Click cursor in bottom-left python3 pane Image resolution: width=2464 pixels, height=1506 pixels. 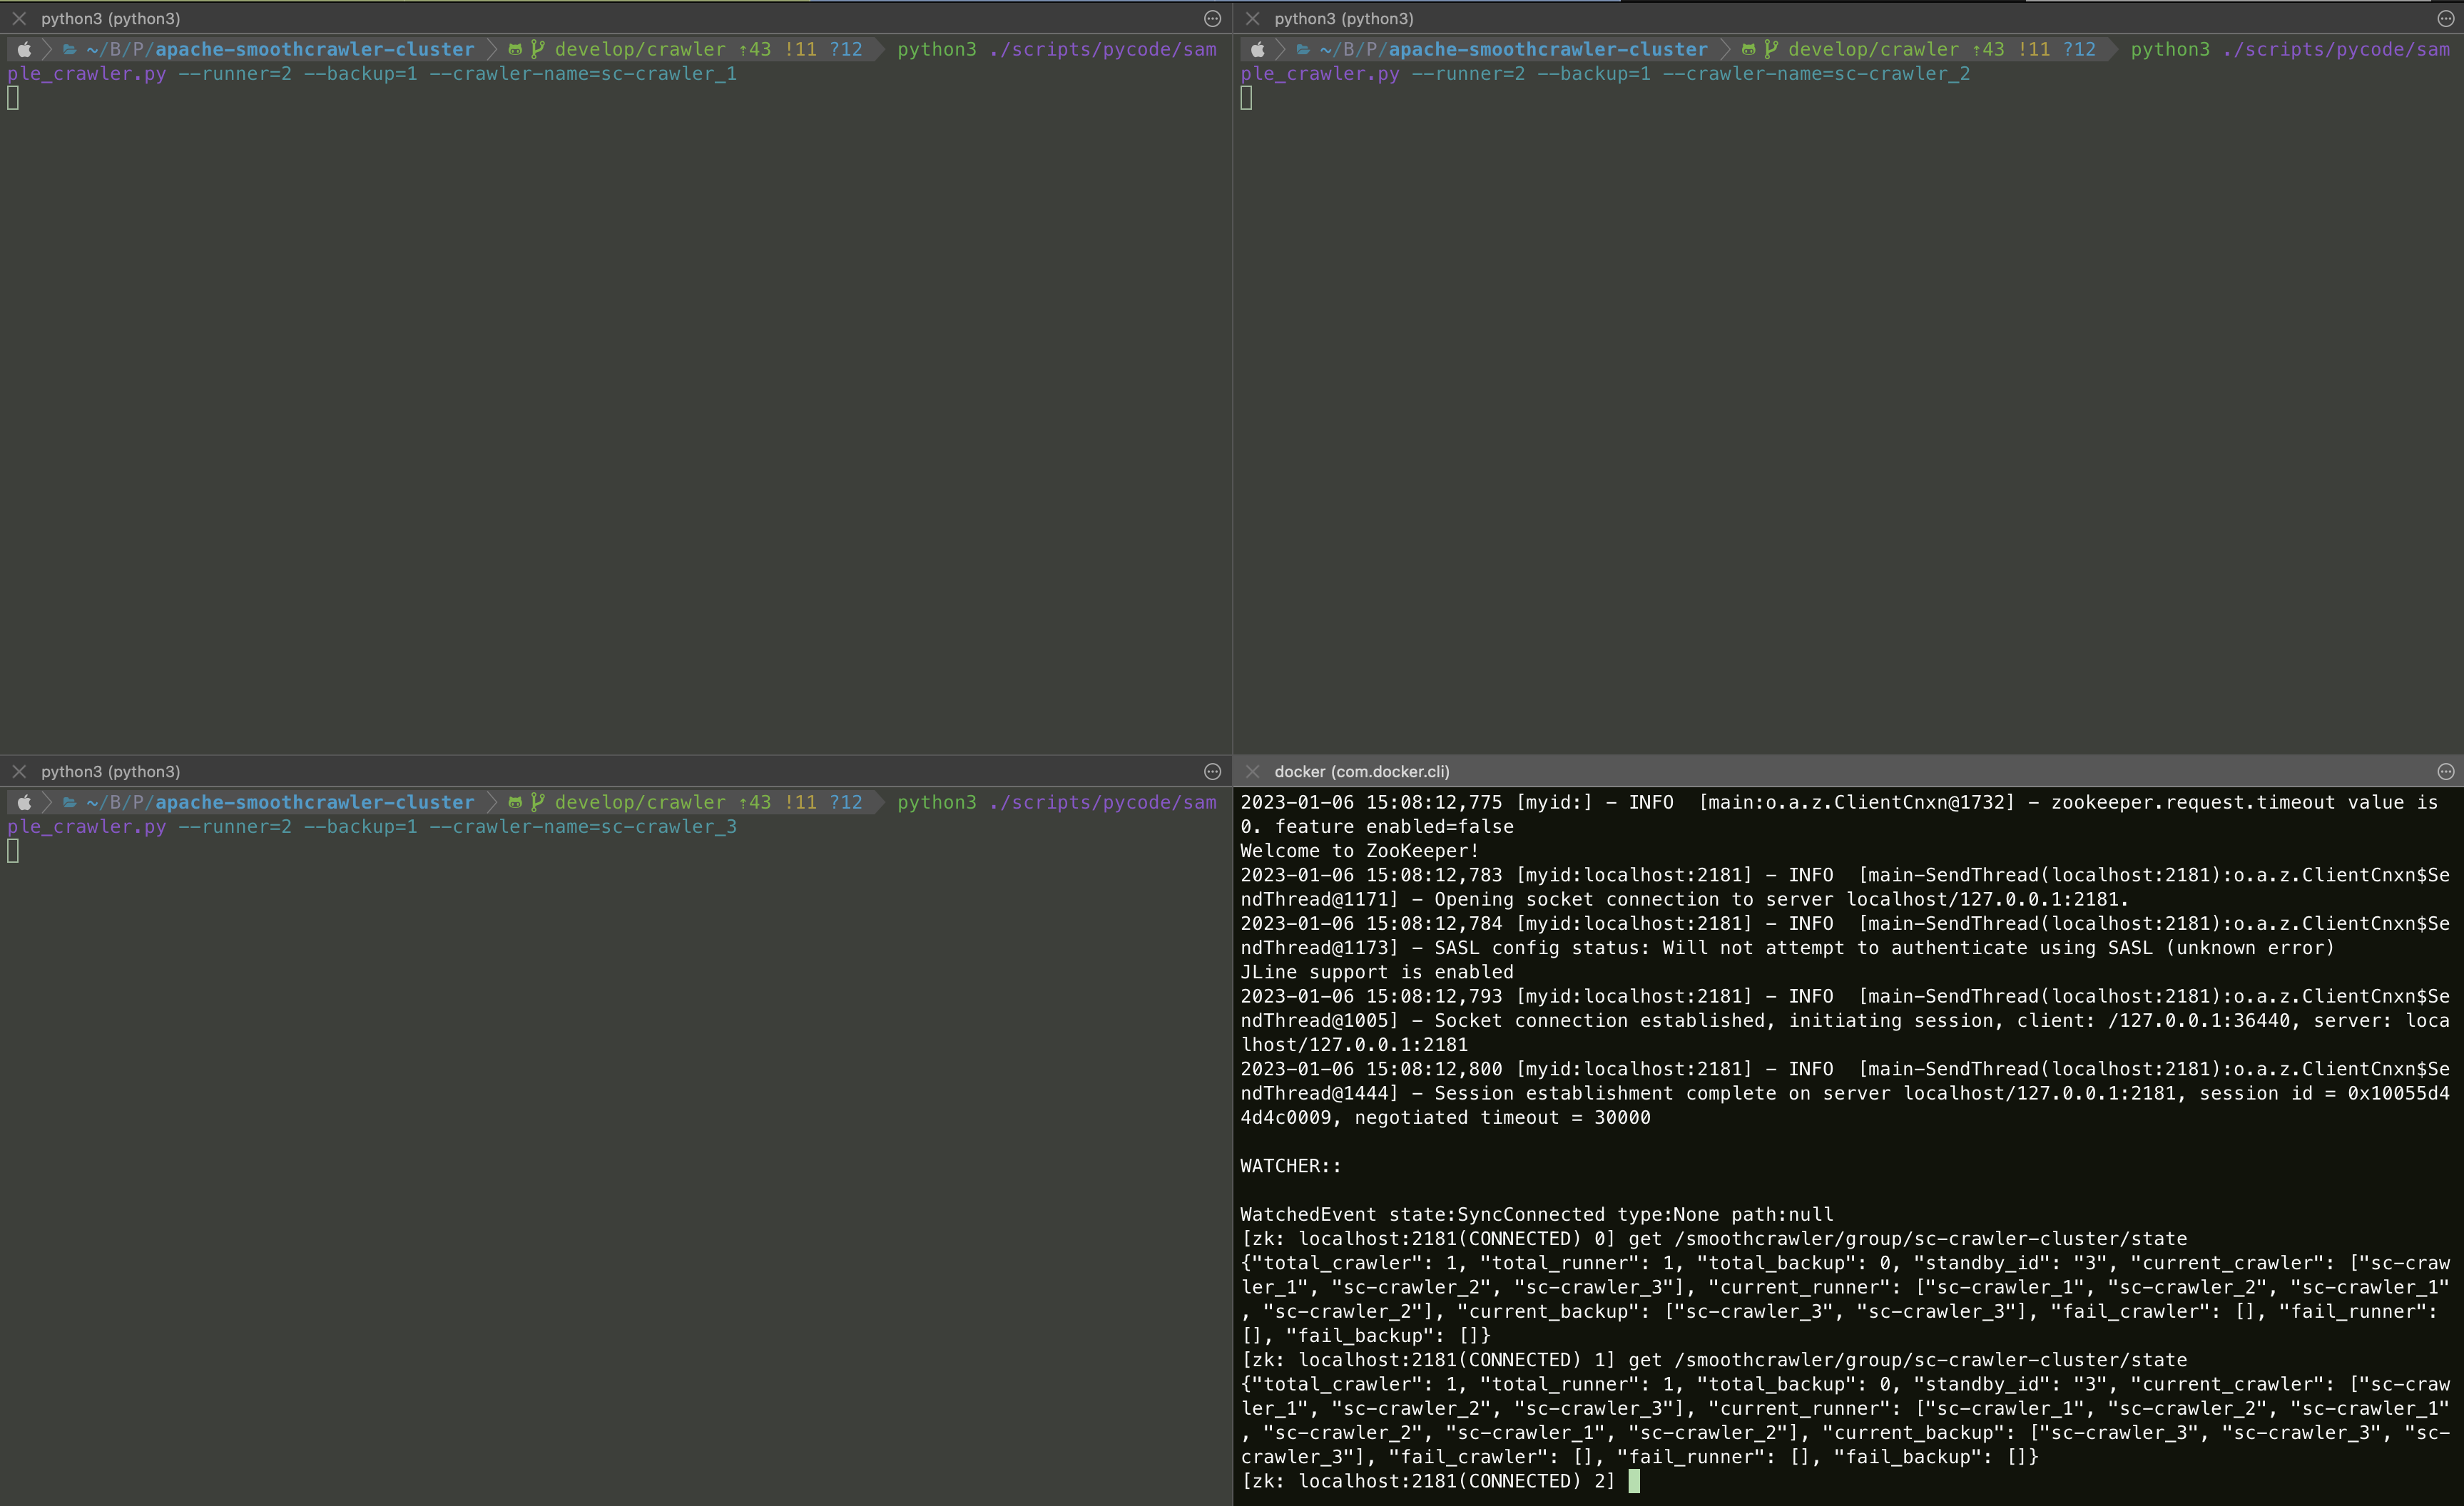pos(13,851)
